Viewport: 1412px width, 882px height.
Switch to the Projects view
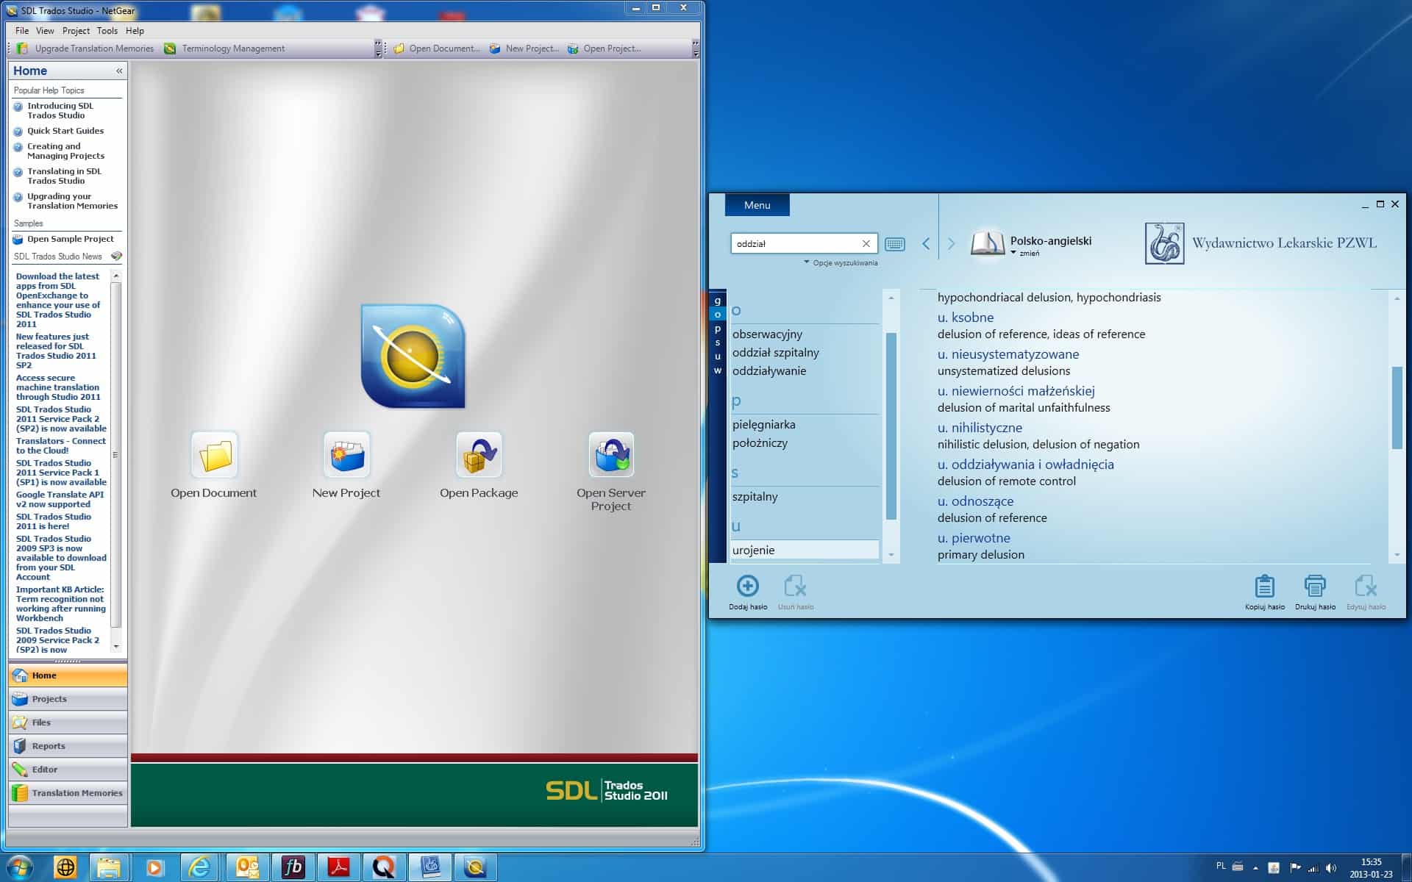coord(68,699)
